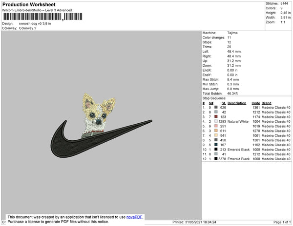The height and width of the screenshot is (226, 293).
Task: Select the Width value "3.81 in"
Action: tap(285, 18)
